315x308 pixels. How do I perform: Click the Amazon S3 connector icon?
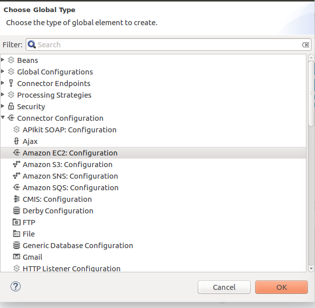tap(17, 164)
